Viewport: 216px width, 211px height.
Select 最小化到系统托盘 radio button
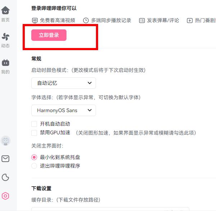click(35, 157)
